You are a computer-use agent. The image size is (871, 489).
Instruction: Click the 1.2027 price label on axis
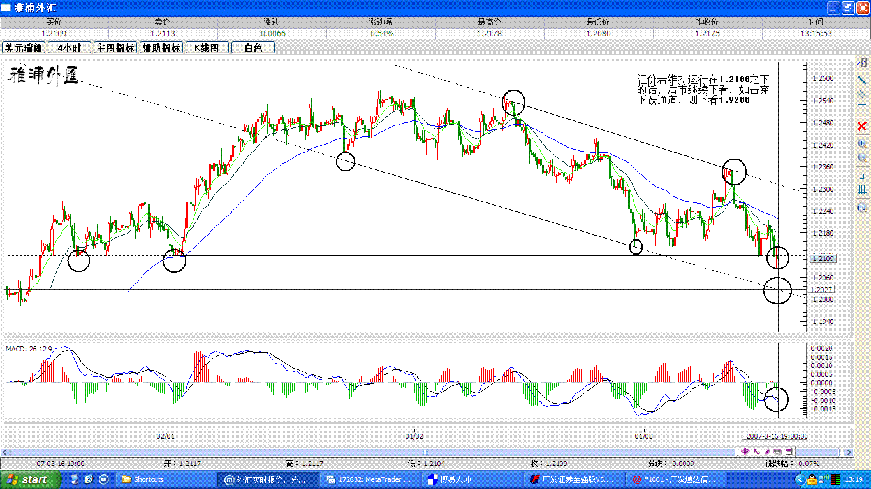click(821, 290)
